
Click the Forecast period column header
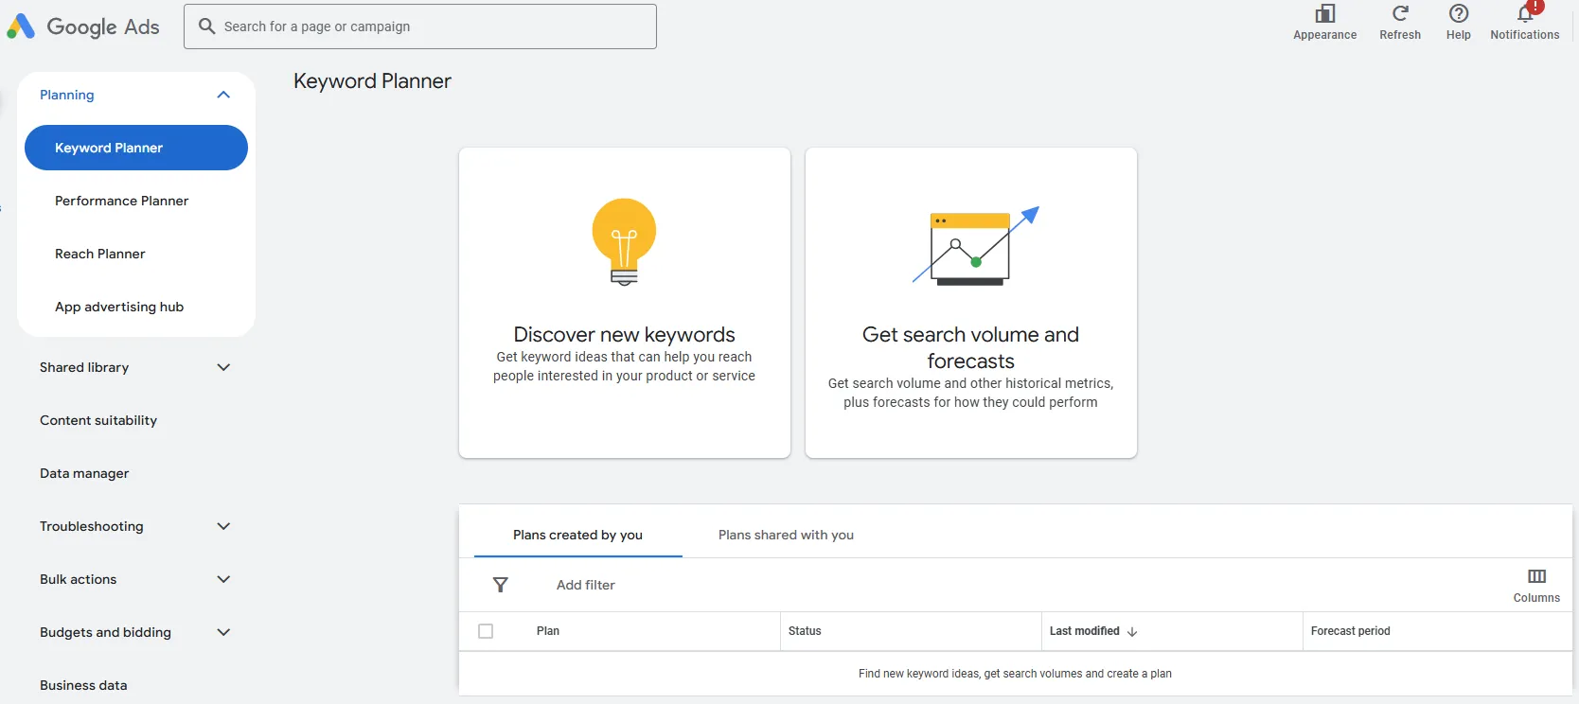point(1351,631)
